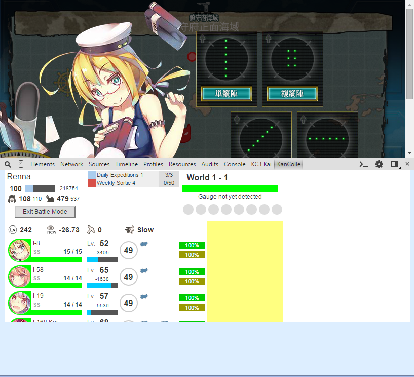This screenshot has height=377, width=414.
Task: Click the green World 1-1 gauge bar
Action: pos(230,188)
